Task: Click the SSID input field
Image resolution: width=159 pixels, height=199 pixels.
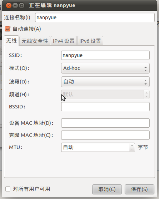Action: coord(105,55)
